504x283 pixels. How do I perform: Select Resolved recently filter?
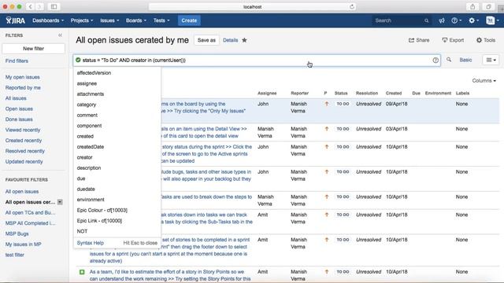[x=24, y=151]
